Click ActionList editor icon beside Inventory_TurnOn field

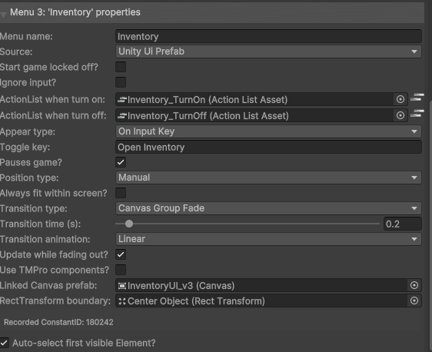tap(417, 98)
